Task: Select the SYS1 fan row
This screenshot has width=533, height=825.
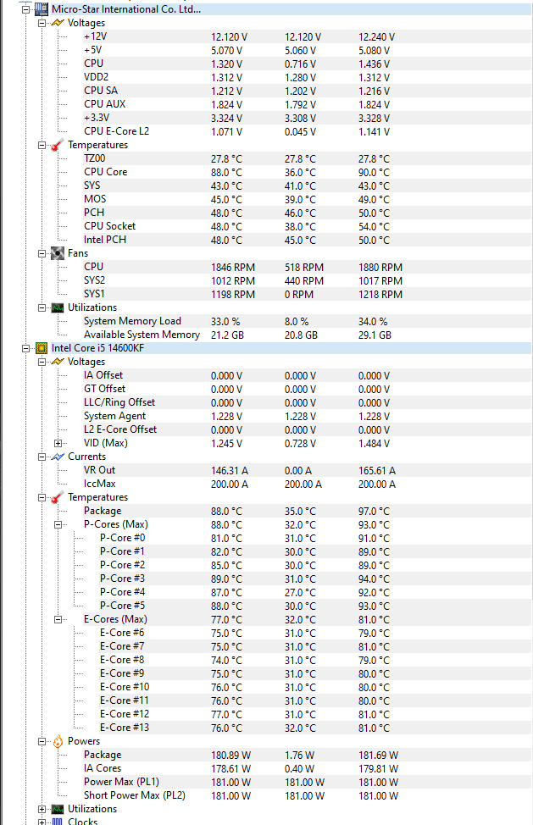Action: (306, 294)
